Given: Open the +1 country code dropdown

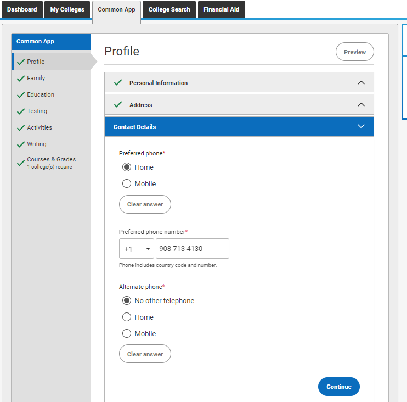Looking at the screenshot, I should (137, 249).
